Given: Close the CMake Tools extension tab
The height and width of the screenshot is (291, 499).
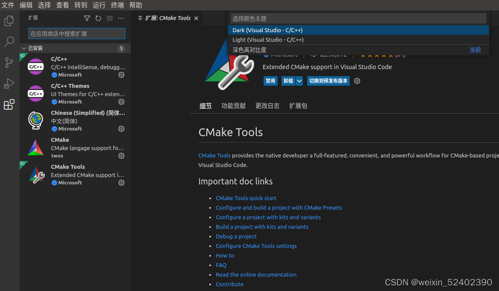Looking at the screenshot, I should [x=196, y=18].
